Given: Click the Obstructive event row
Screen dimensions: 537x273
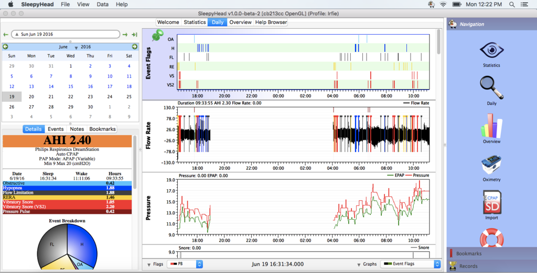Looking at the screenshot, I should 67,183.
